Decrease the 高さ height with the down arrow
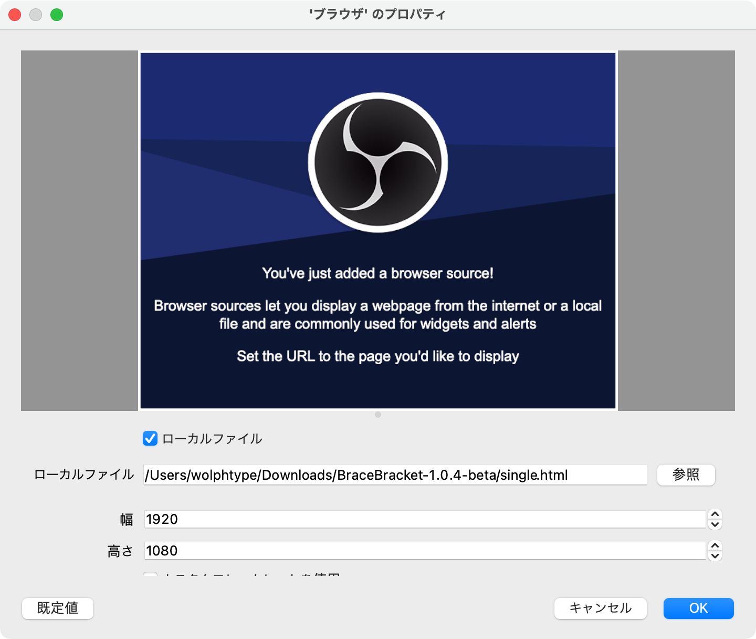 [715, 556]
